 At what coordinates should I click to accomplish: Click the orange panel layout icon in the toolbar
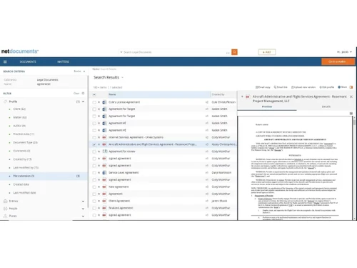click(351, 87)
